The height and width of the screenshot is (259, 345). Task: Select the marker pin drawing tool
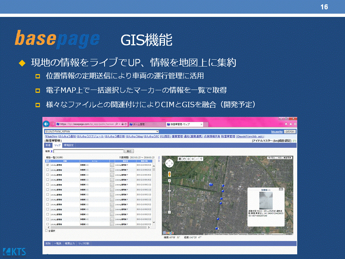[x=201, y=158]
